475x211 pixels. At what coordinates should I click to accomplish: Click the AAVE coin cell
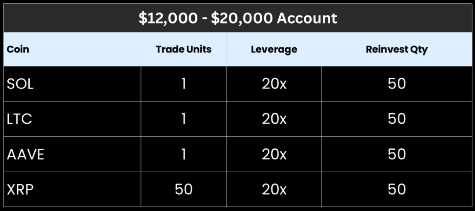click(x=26, y=154)
